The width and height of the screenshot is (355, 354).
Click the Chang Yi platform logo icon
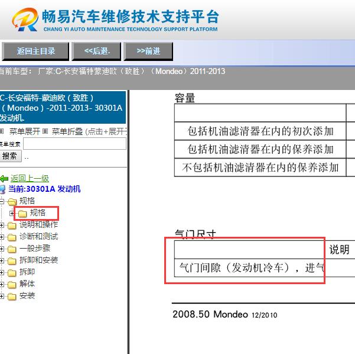tap(25, 20)
